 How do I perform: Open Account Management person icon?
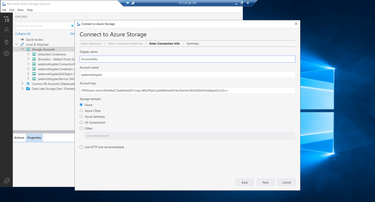[6, 30]
